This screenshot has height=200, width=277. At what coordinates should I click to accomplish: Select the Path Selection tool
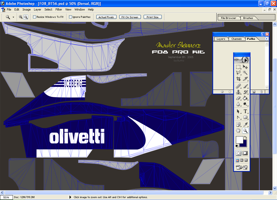coord(238,111)
